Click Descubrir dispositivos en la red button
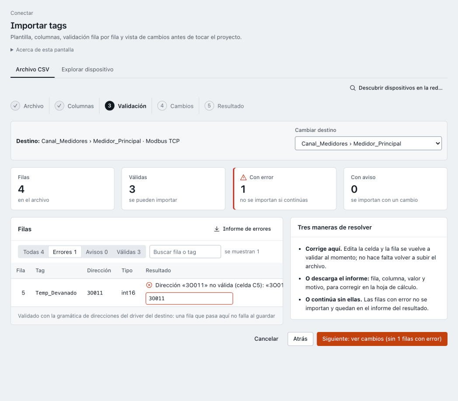Viewport: 458px width, 401px height. [396, 88]
